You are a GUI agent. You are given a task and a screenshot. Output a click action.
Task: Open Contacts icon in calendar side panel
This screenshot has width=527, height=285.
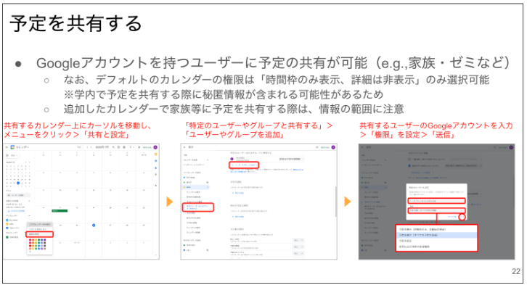point(155,168)
